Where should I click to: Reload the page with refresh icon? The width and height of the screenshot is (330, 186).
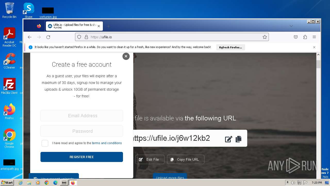(x=48, y=37)
